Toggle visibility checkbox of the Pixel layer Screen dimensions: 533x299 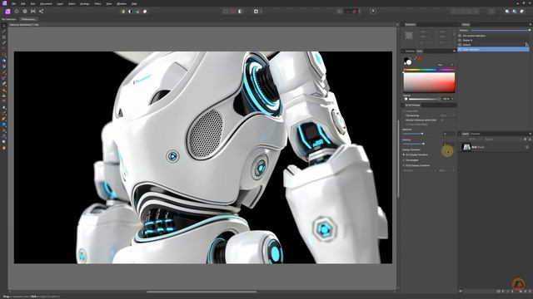[x=527, y=147]
